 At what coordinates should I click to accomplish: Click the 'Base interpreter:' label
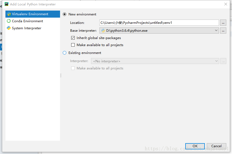(x=83, y=31)
